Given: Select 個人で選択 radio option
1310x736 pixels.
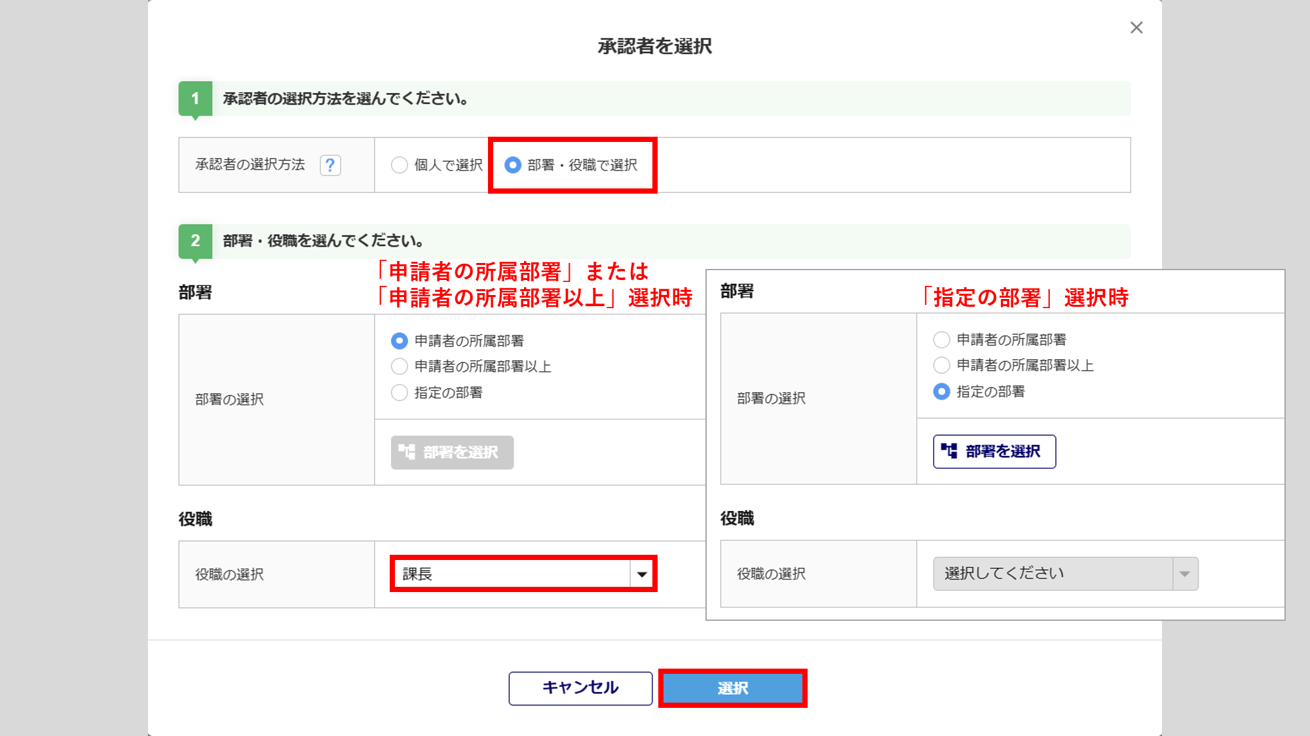Looking at the screenshot, I should 400,165.
